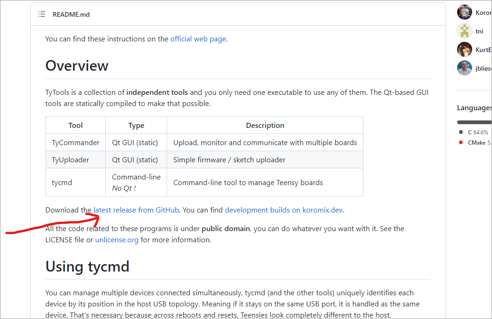Click Koromix's contributor avatar
The height and width of the screenshot is (319, 492).
[x=464, y=12]
